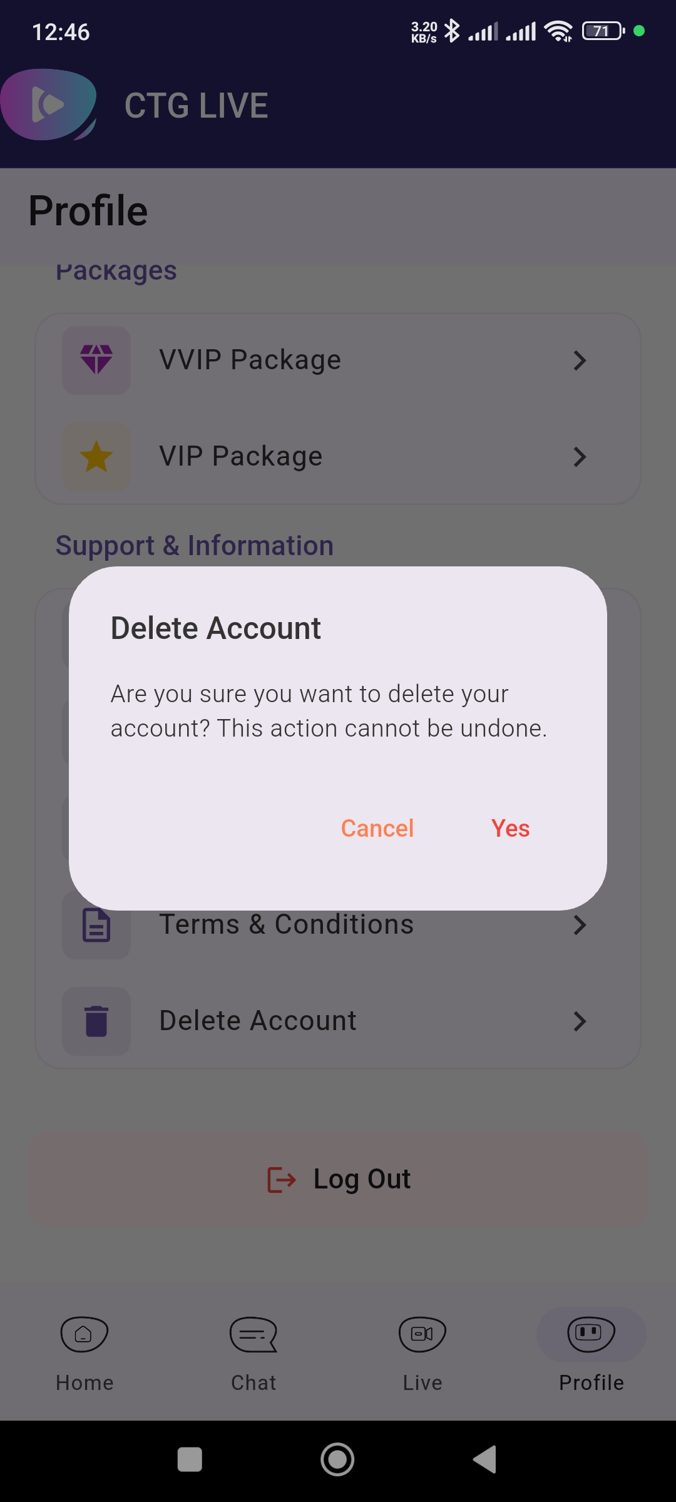Viewport: 676px width, 1502px height.
Task: Open the Live tab
Action: (422, 1352)
